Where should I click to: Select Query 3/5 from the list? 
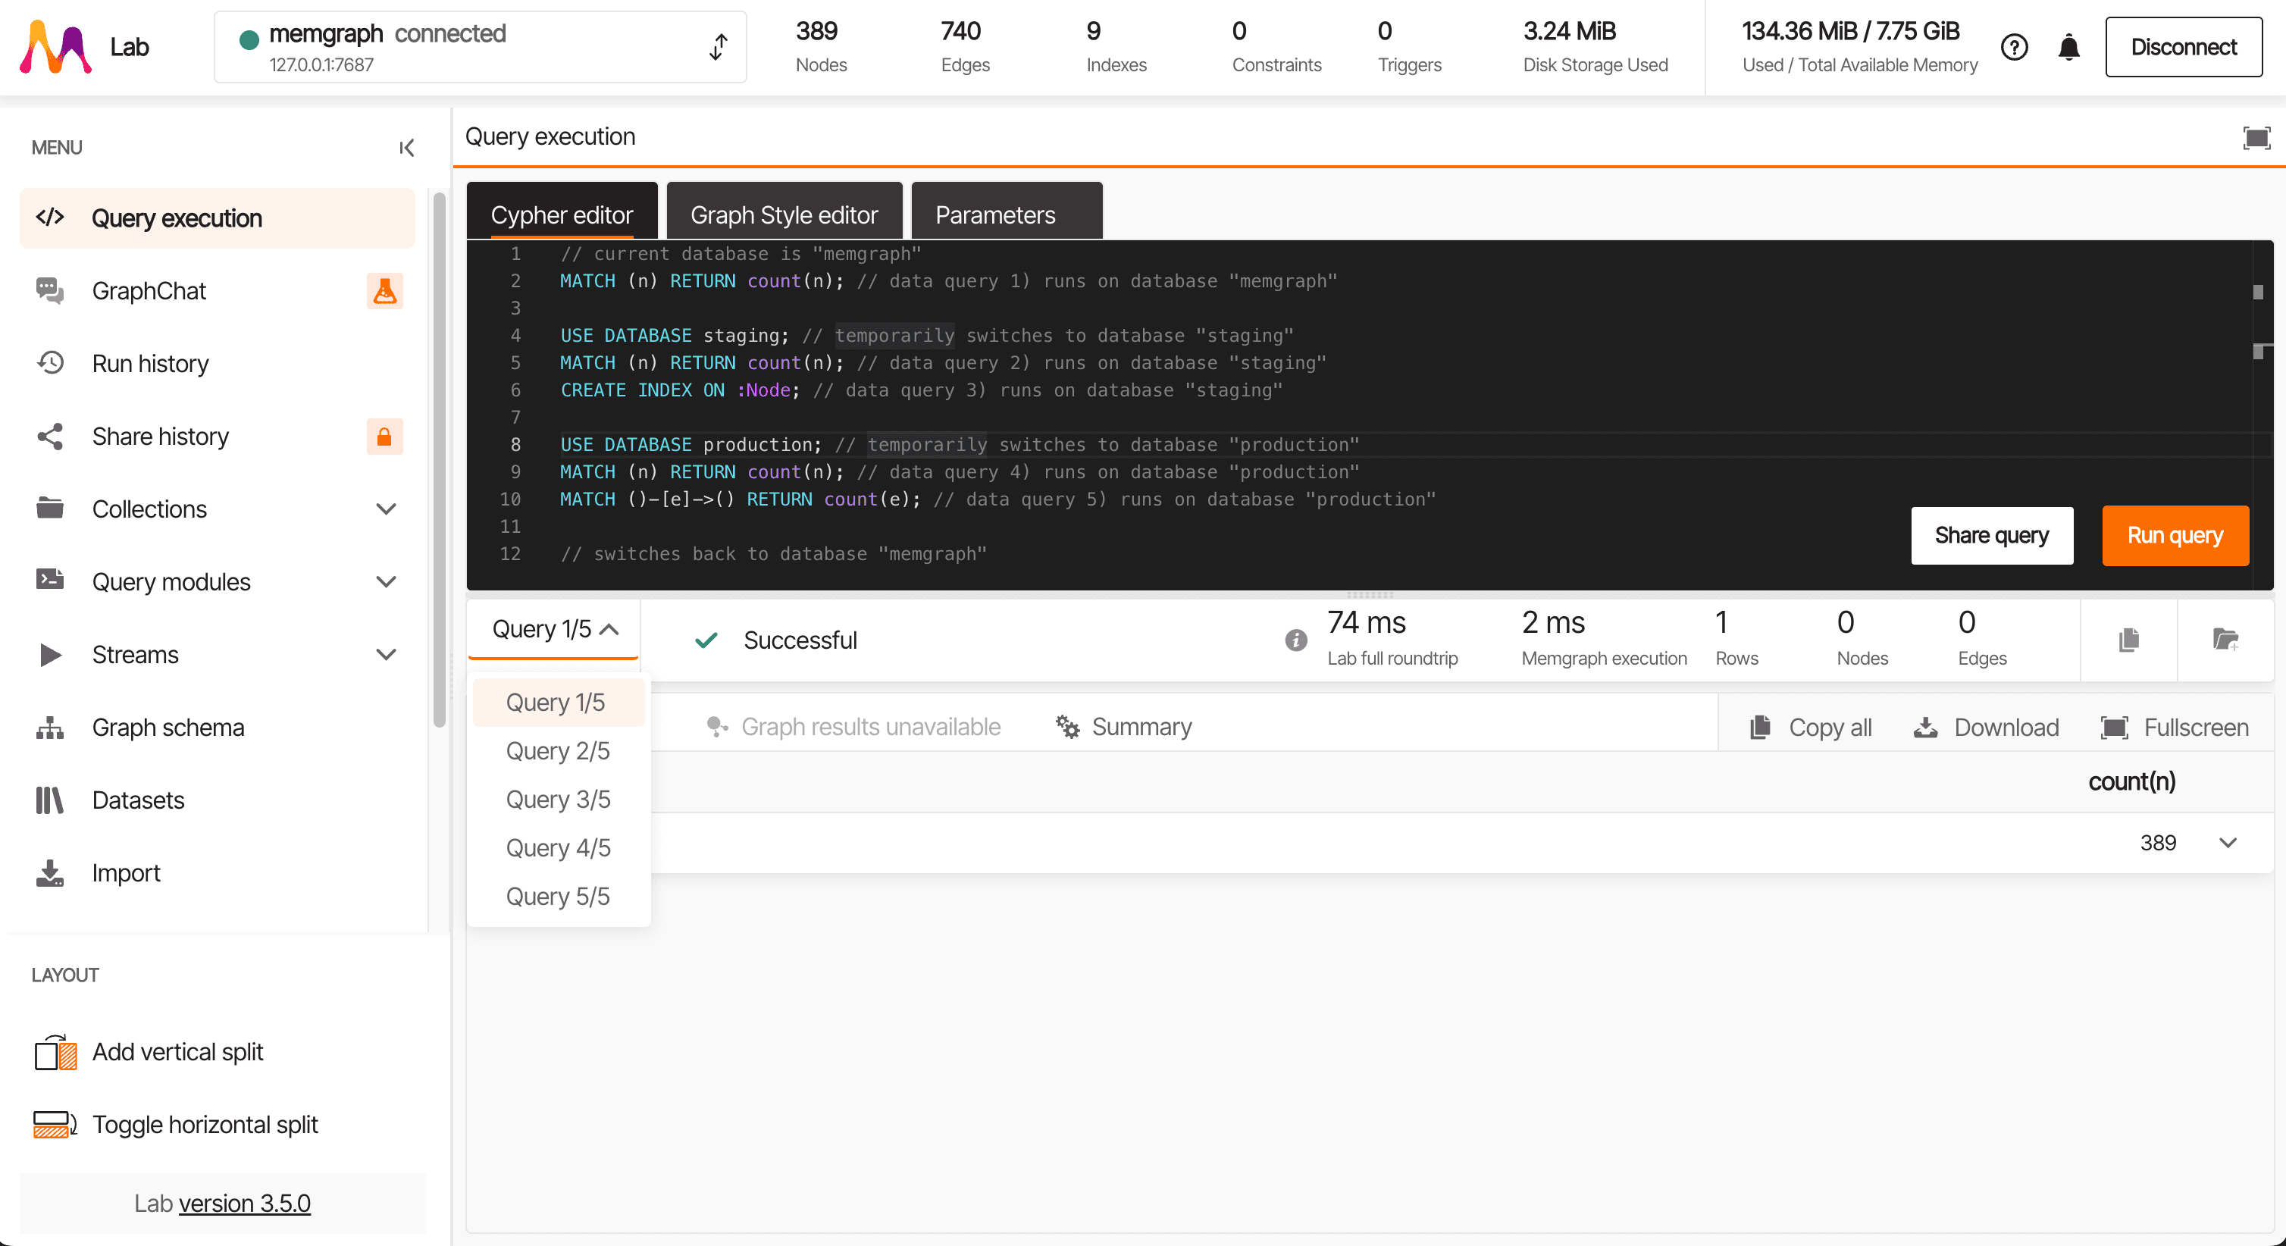pos(558,800)
